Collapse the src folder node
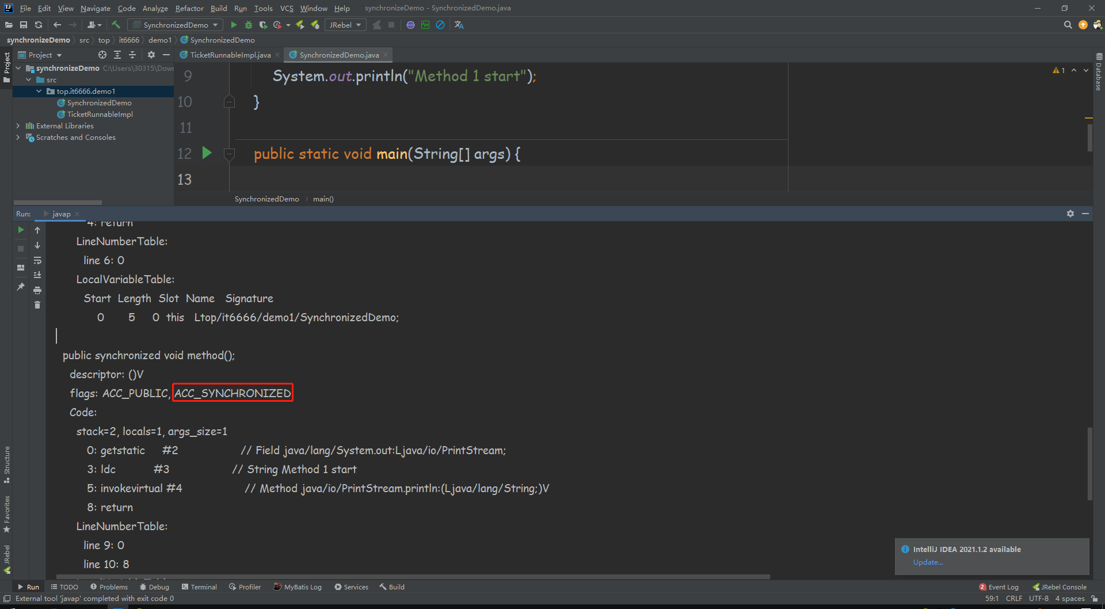This screenshot has height=609, width=1105. point(28,79)
